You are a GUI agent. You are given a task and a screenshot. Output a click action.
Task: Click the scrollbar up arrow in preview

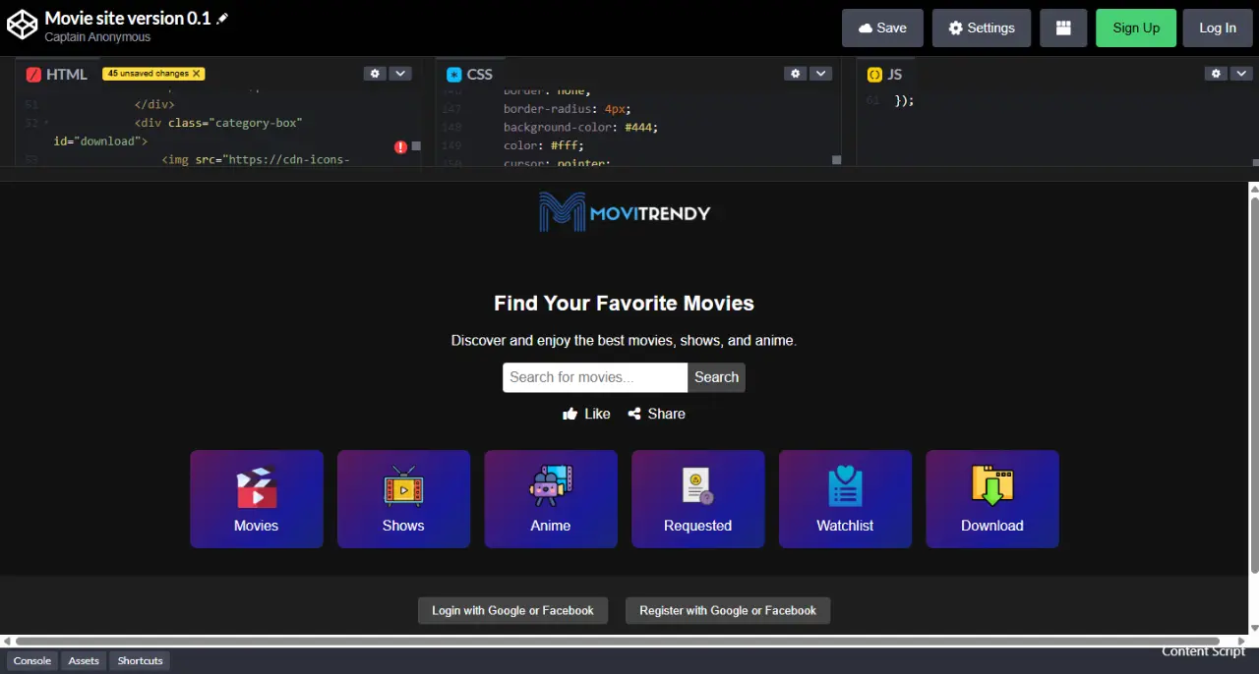(x=1253, y=188)
